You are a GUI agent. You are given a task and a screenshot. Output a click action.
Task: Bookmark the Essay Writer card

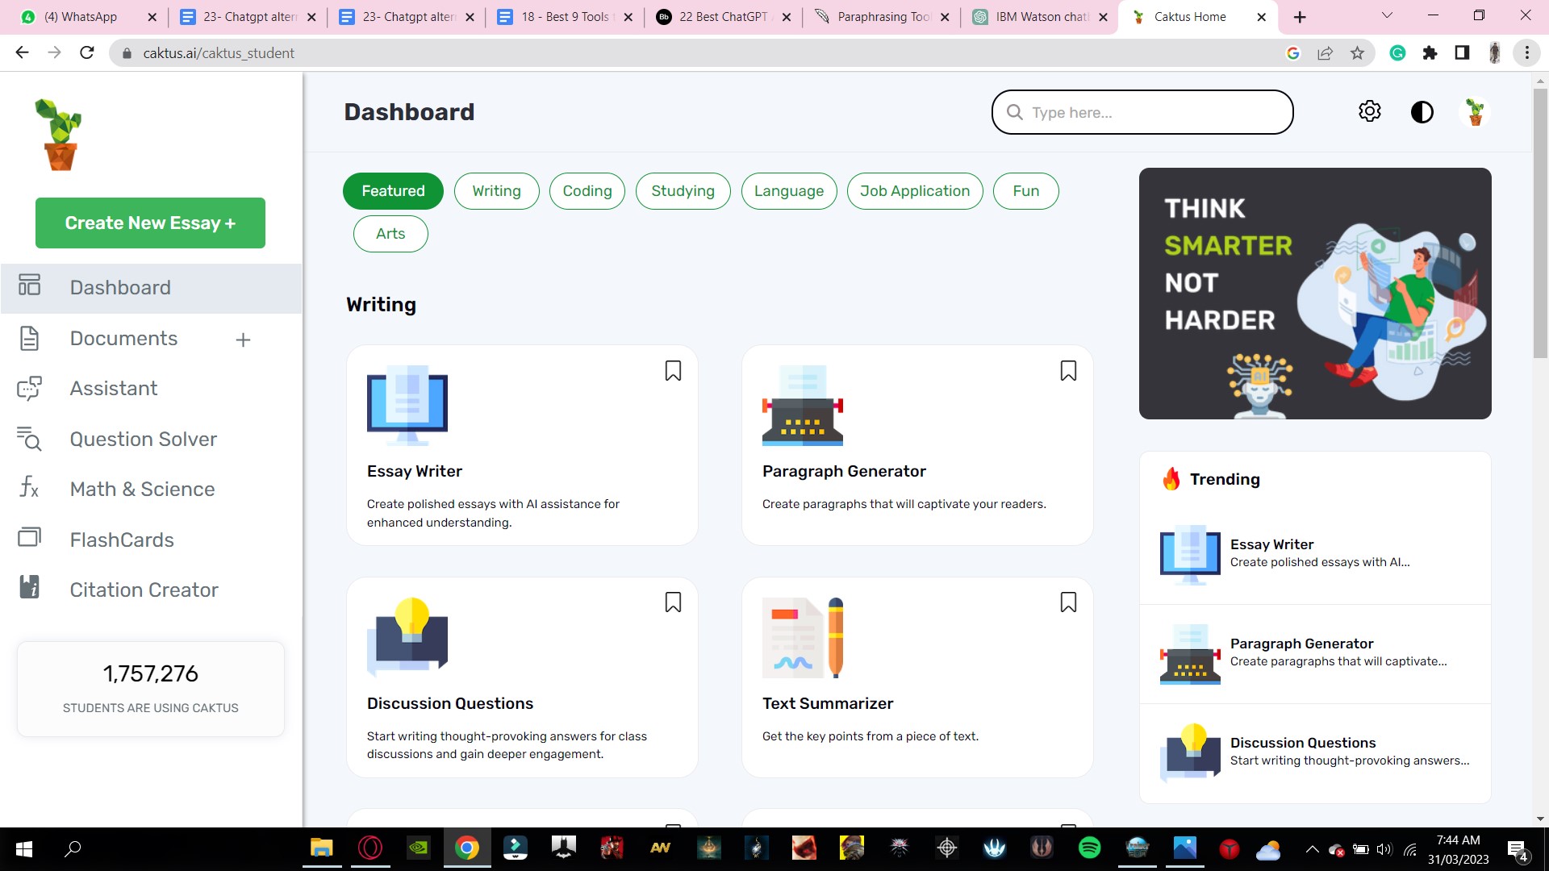pos(673,371)
